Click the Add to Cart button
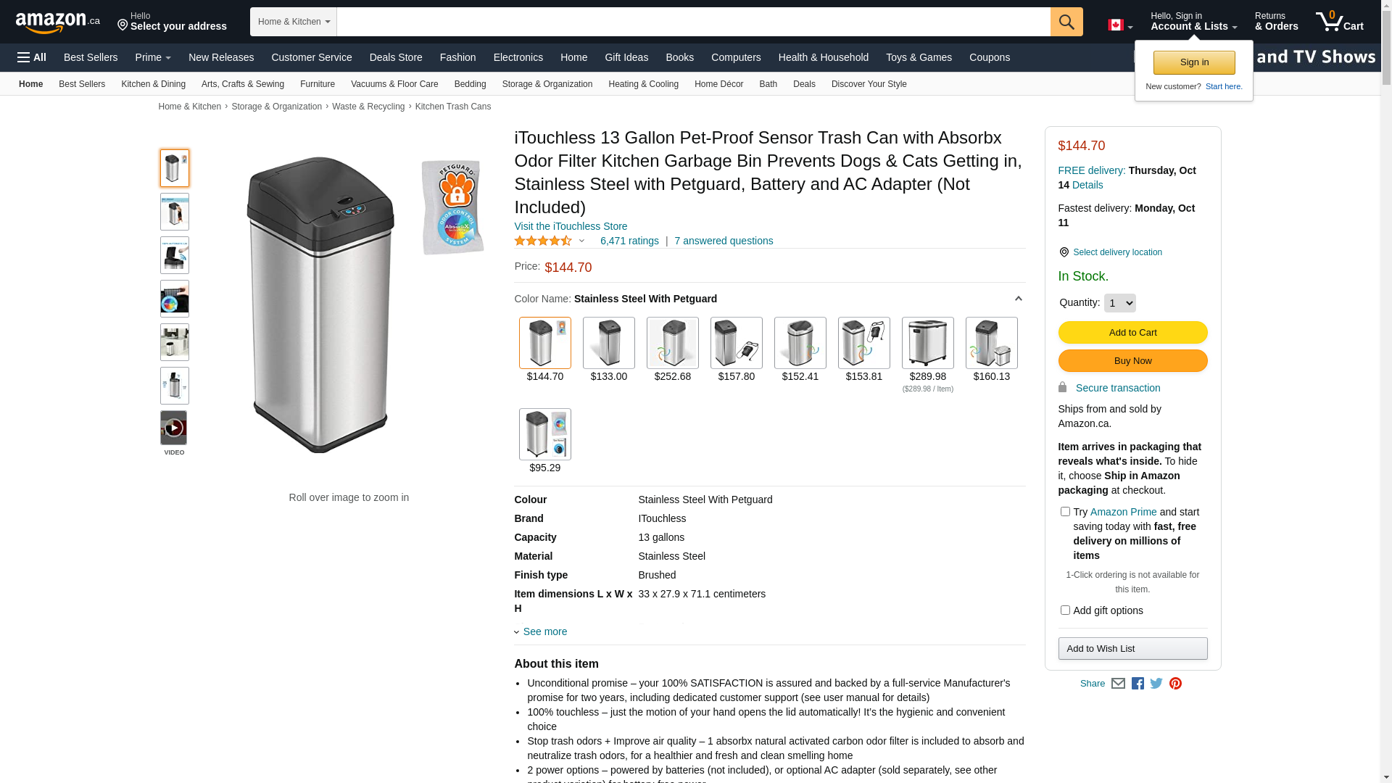1392x783 pixels. 1132,333
